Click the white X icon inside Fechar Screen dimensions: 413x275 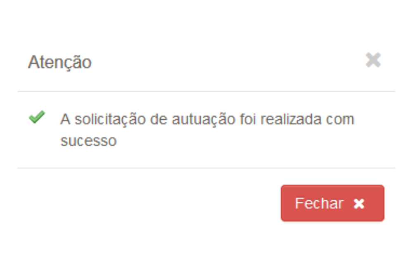click(x=359, y=204)
